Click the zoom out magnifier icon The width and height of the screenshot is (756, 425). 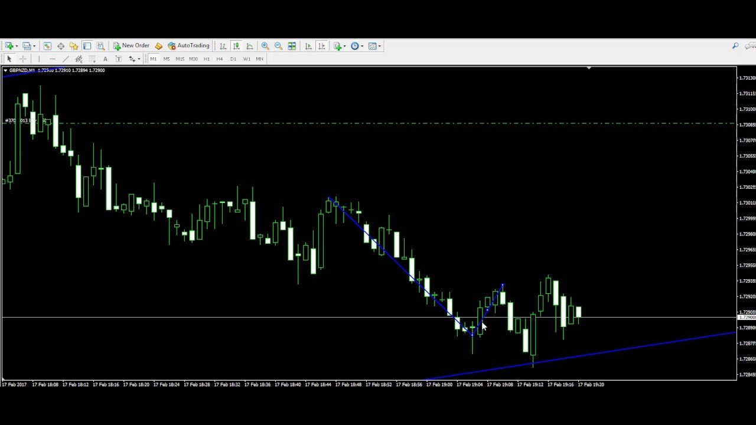pyautogui.click(x=278, y=46)
